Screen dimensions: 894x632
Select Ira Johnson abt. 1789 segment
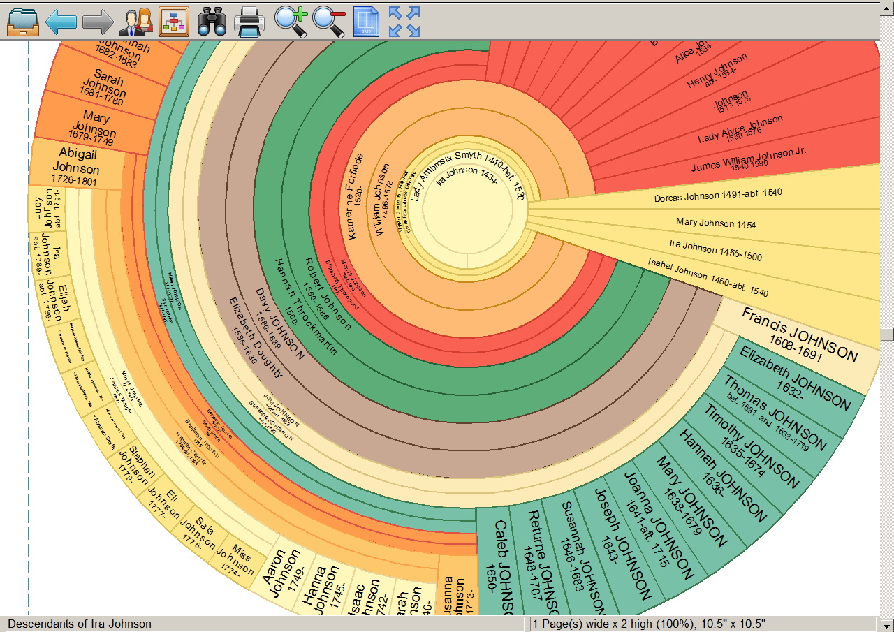click(x=47, y=253)
